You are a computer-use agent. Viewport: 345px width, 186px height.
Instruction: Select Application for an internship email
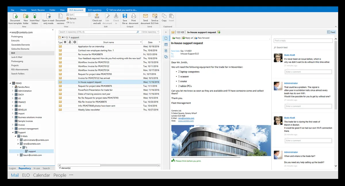[109, 46]
